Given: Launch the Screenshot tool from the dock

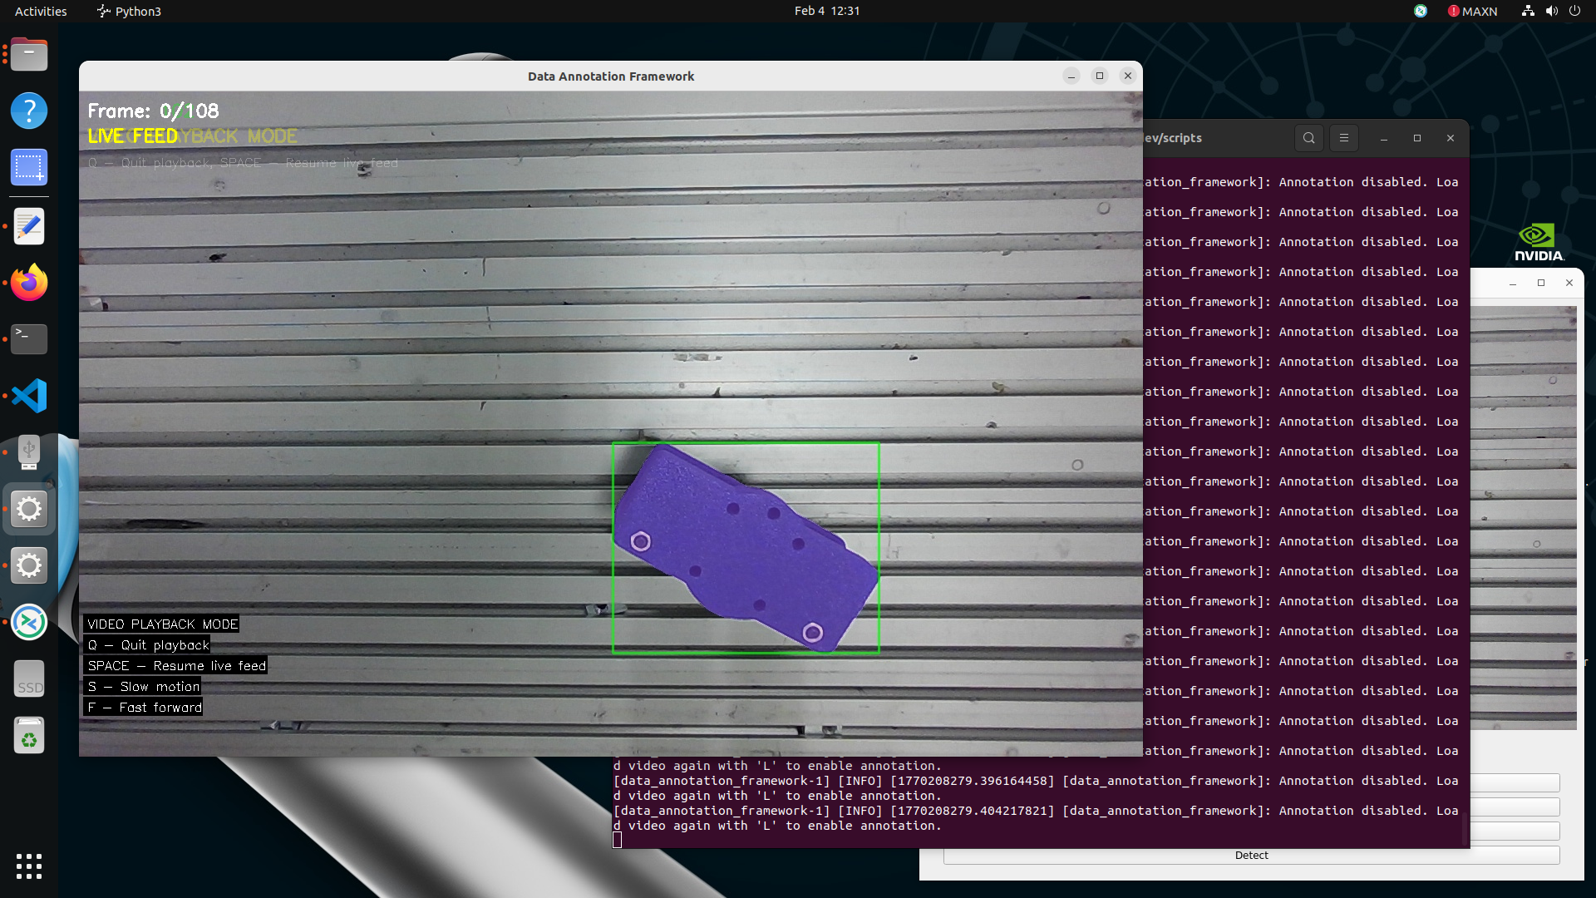Looking at the screenshot, I should (x=29, y=167).
